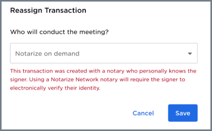This screenshot has width=212, height=131.
Task: Click the 'Who will conduct the meeting?' label
Action: click(x=59, y=32)
